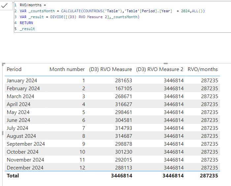Commit the formula with the checkmark icon
The width and height of the screenshot is (231, 186).
click(x=4, y=6)
